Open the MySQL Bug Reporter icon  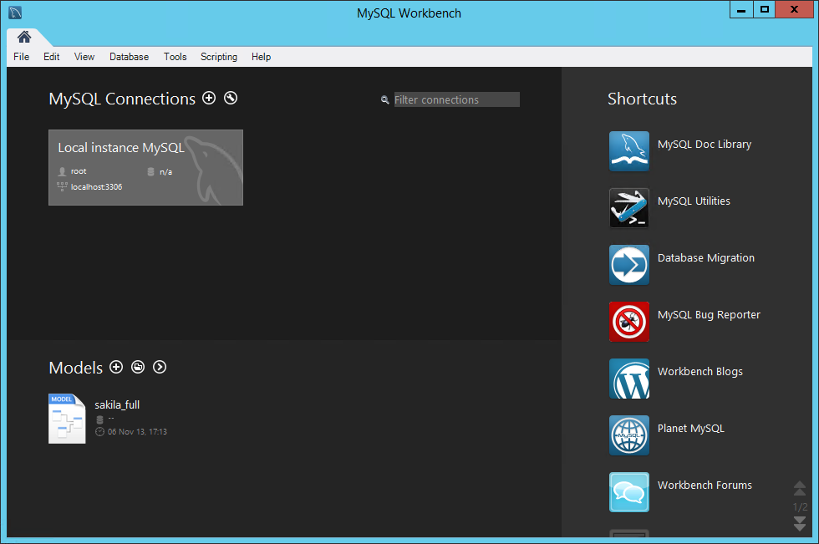628,322
